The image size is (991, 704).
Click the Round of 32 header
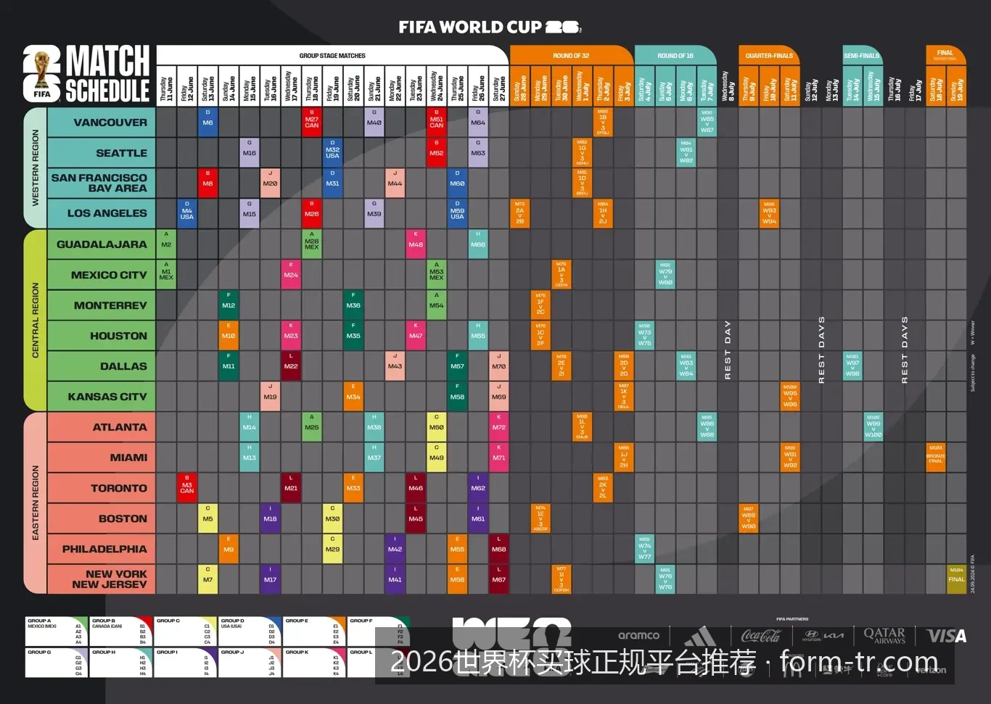pos(571,55)
